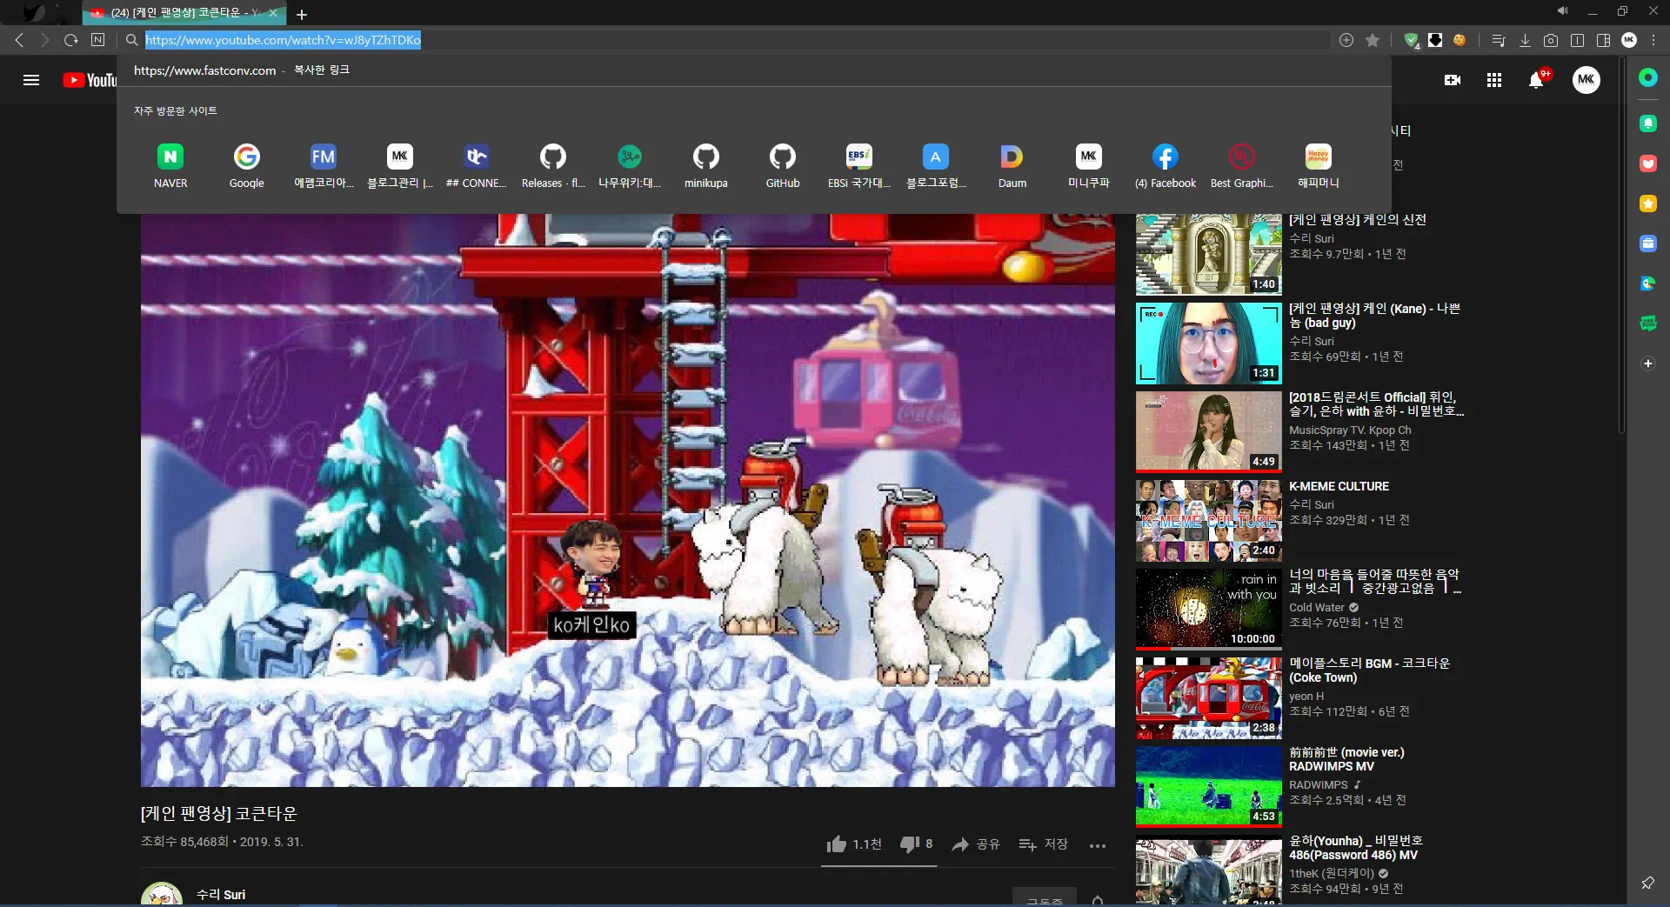Toggle the sidebar panel layout icon

[x=1603, y=40]
